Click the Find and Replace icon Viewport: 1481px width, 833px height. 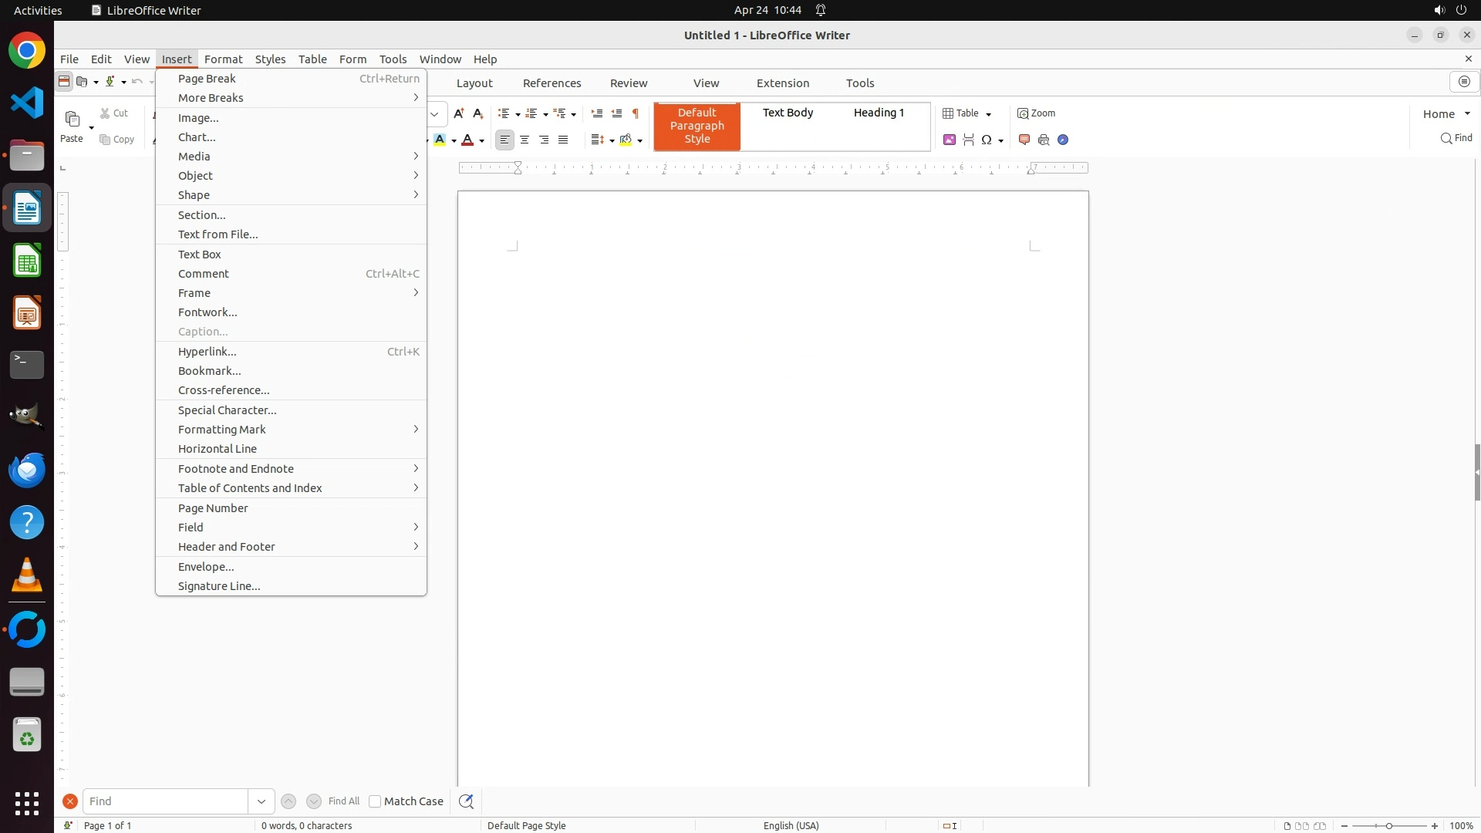[x=466, y=801]
